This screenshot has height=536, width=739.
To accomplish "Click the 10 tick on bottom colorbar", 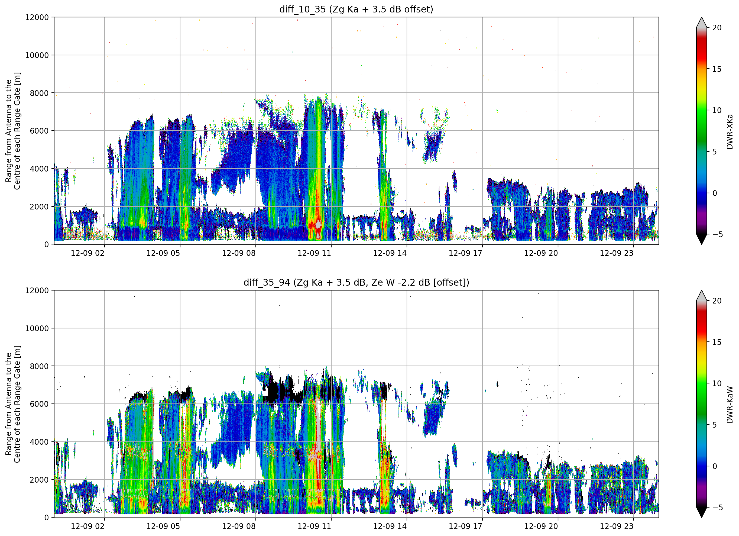I will pyautogui.click(x=717, y=384).
